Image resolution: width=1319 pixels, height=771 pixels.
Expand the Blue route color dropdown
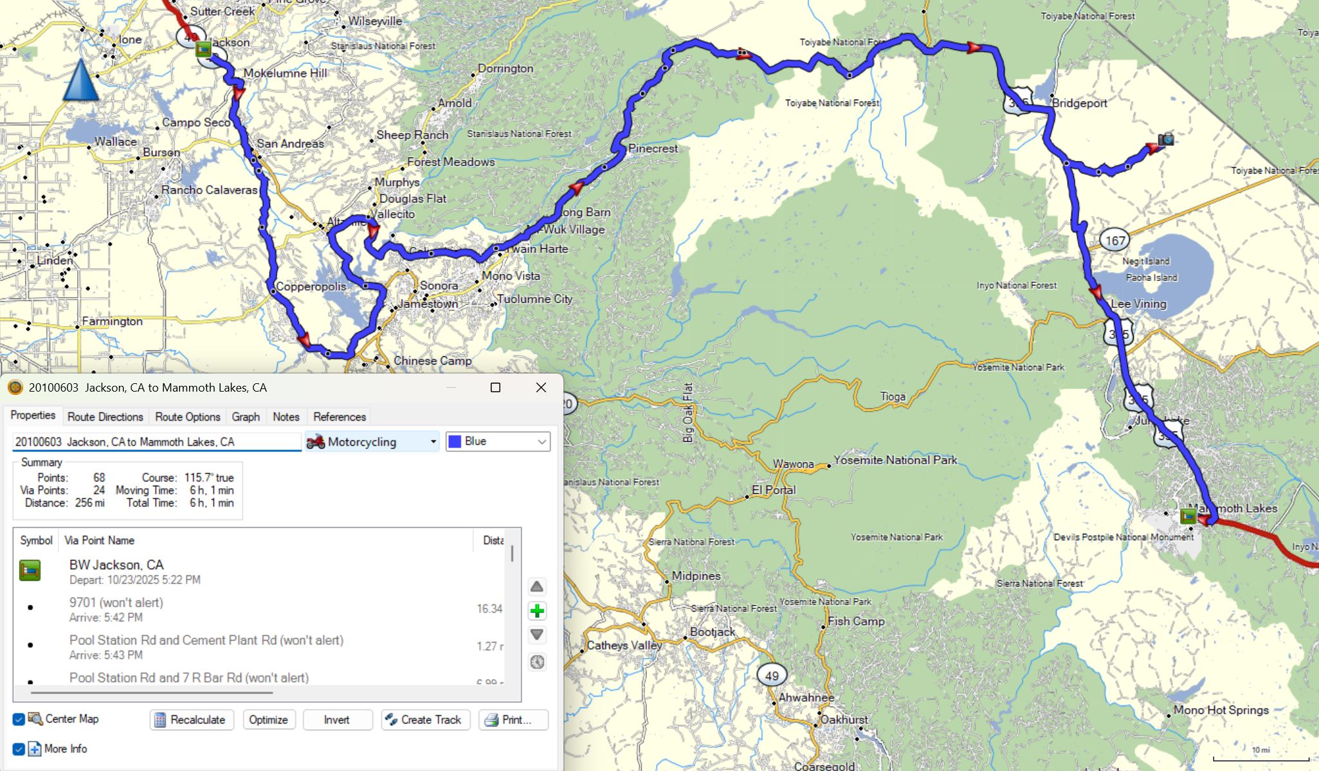(541, 442)
